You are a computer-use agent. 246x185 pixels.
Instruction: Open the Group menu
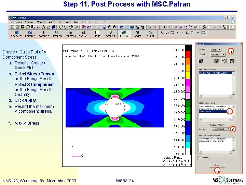19,22
